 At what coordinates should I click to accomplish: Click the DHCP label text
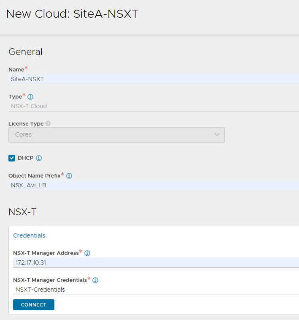click(25, 158)
